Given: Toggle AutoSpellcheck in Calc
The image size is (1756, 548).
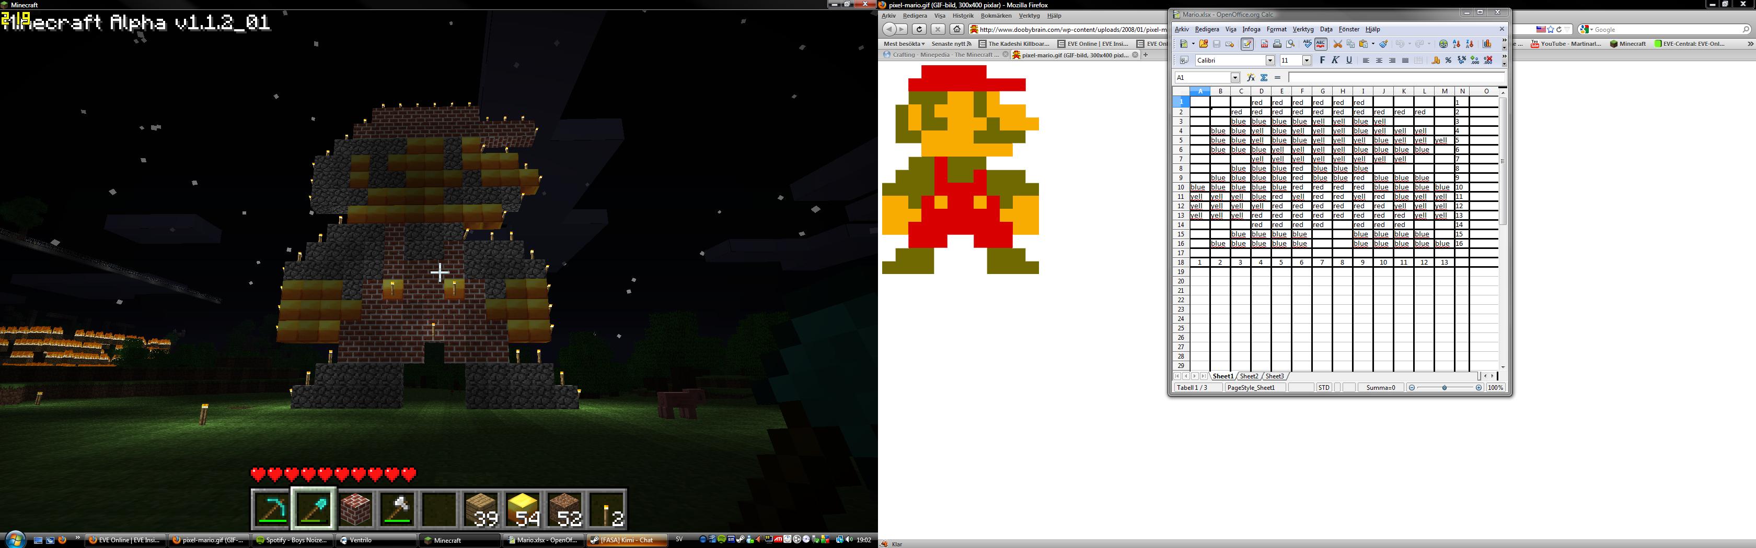Looking at the screenshot, I should pyautogui.click(x=1321, y=44).
